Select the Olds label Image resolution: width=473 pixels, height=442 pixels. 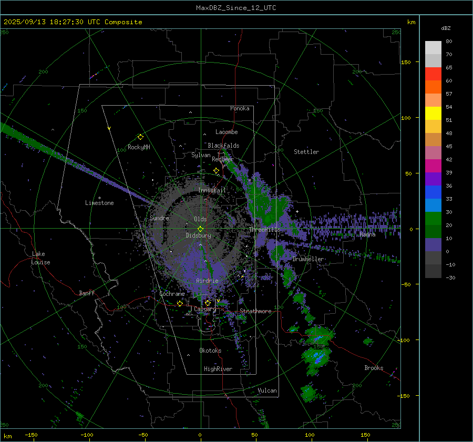coord(200,219)
